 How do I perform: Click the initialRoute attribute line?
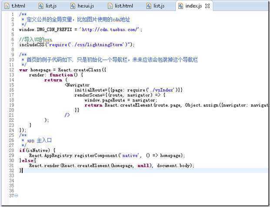128,90
